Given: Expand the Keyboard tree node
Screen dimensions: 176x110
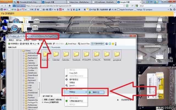Looking at the screenshot, I should (x=24, y=80).
